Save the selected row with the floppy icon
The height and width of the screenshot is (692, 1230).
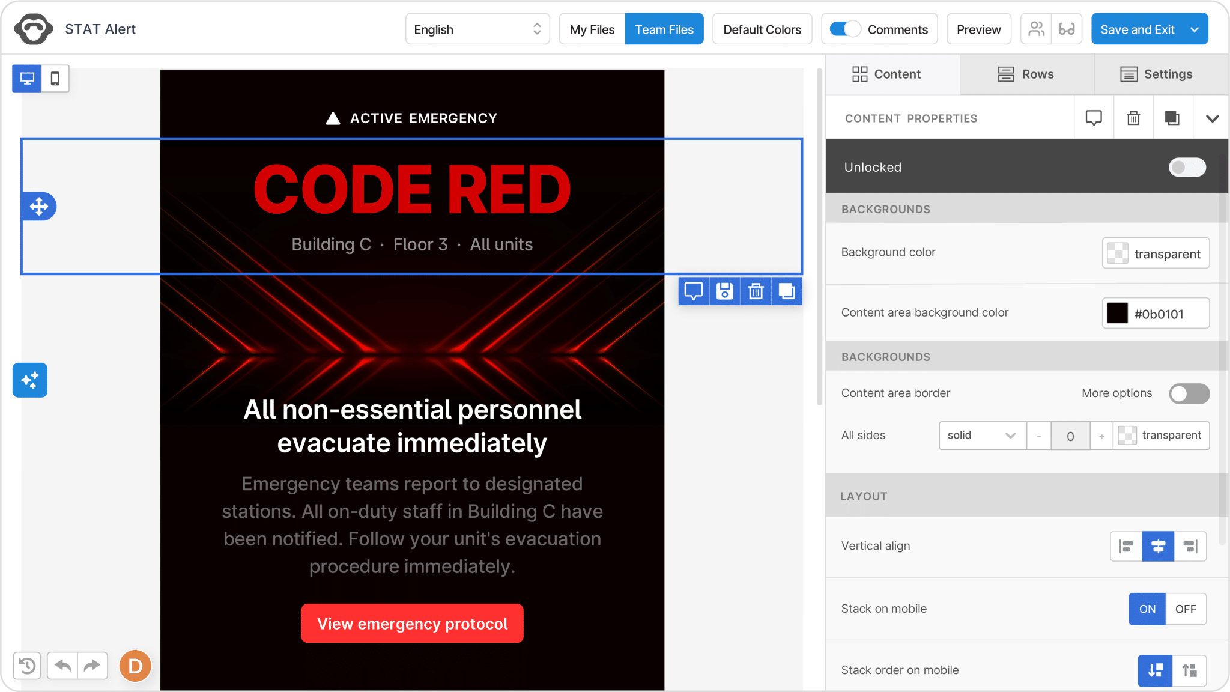click(725, 291)
